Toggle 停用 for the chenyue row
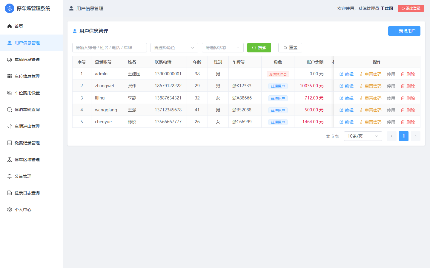 click(x=391, y=122)
